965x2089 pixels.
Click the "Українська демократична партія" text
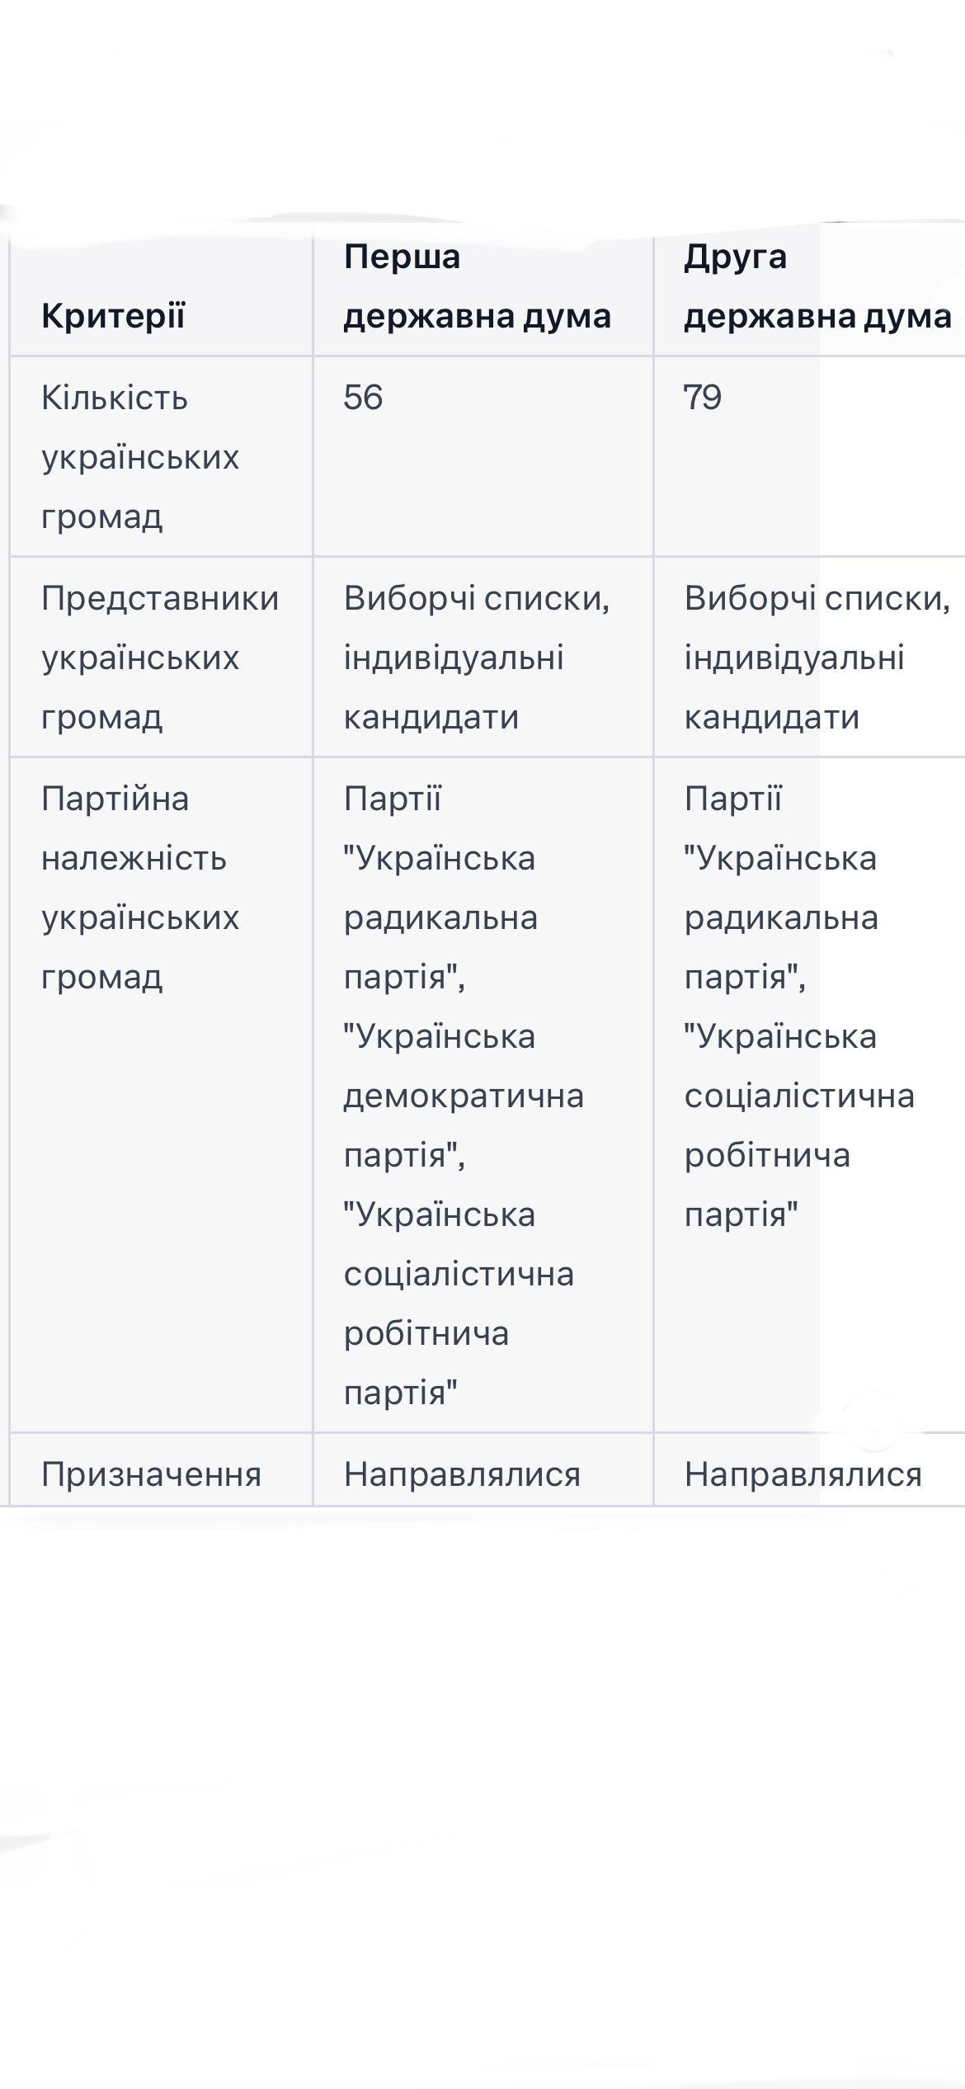[x=464, y=1096]
